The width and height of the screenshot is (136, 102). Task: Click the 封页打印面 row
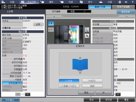[23, 62]
